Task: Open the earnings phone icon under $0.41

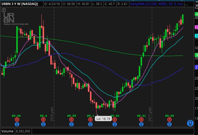Action: tap(141, 119)
